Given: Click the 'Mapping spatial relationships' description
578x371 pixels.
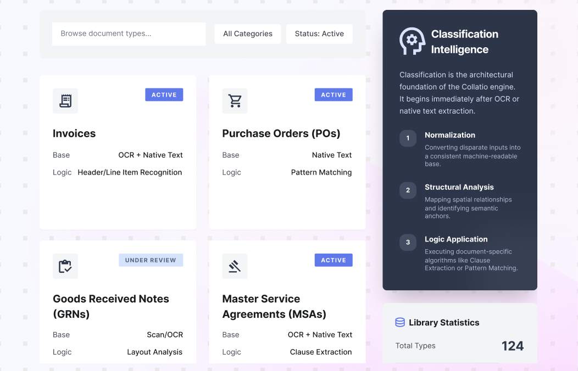Looking at the screenshot, I should [x=468, y=207].
